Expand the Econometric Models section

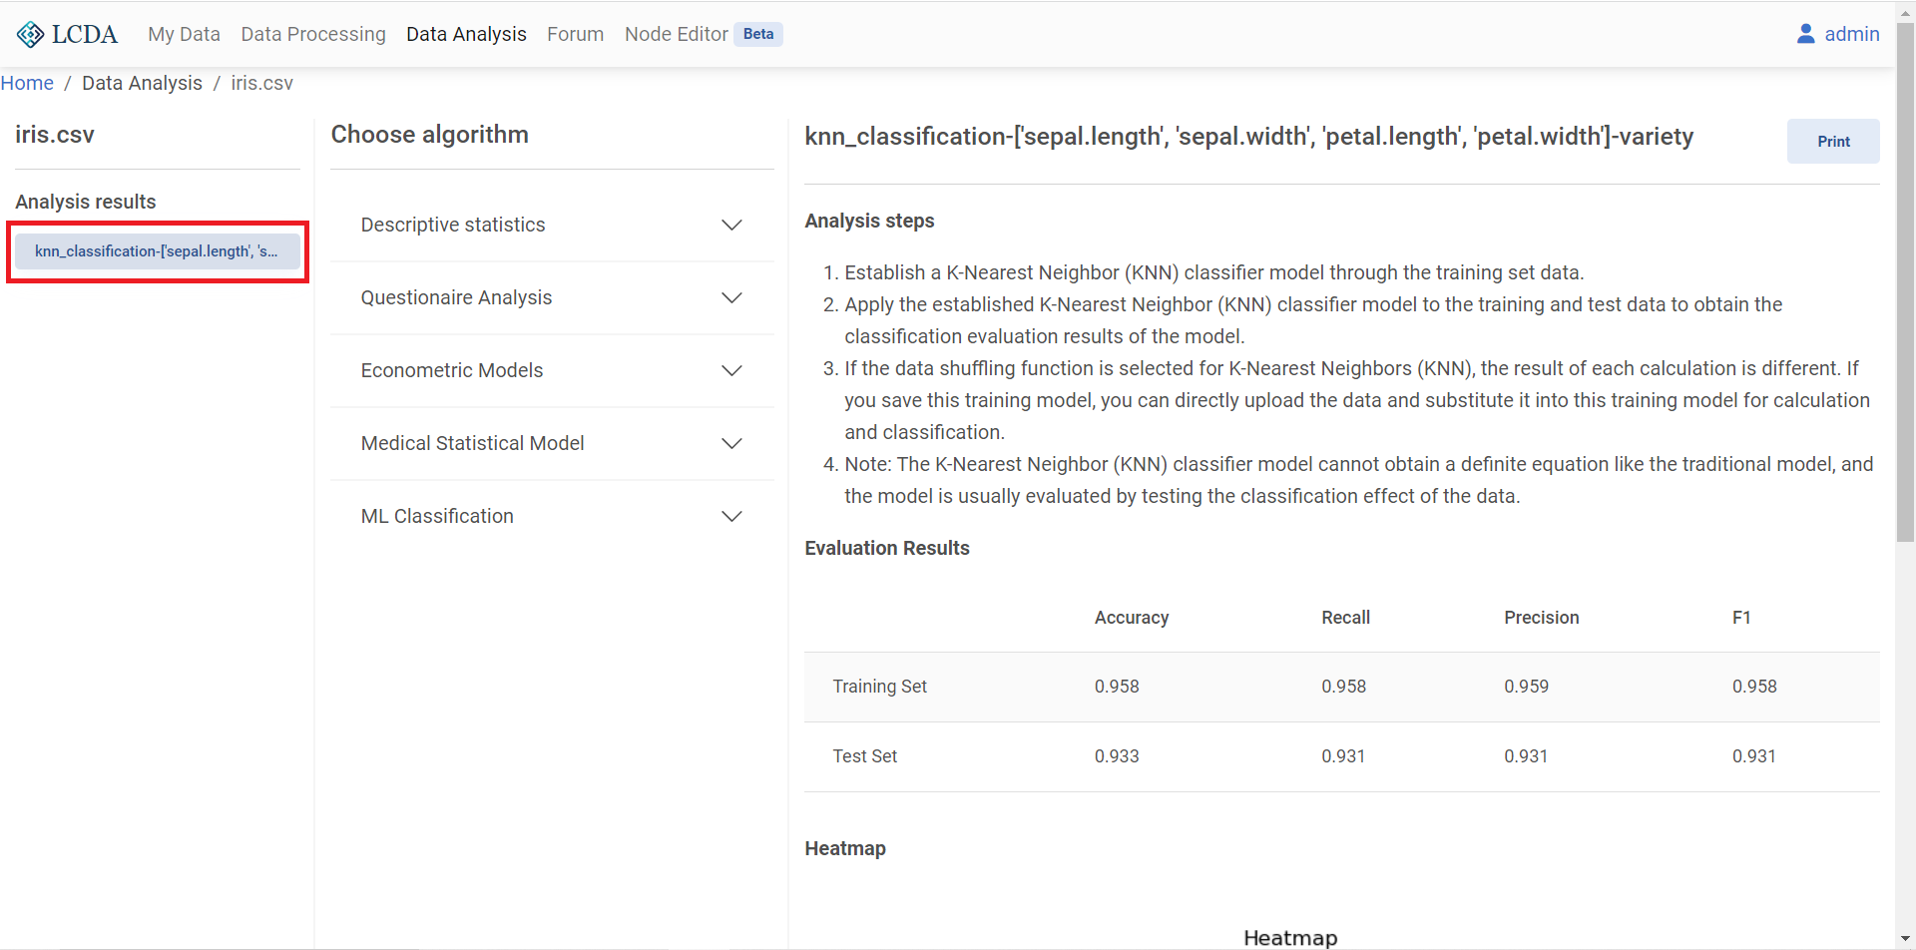click(x=731, y=370)
